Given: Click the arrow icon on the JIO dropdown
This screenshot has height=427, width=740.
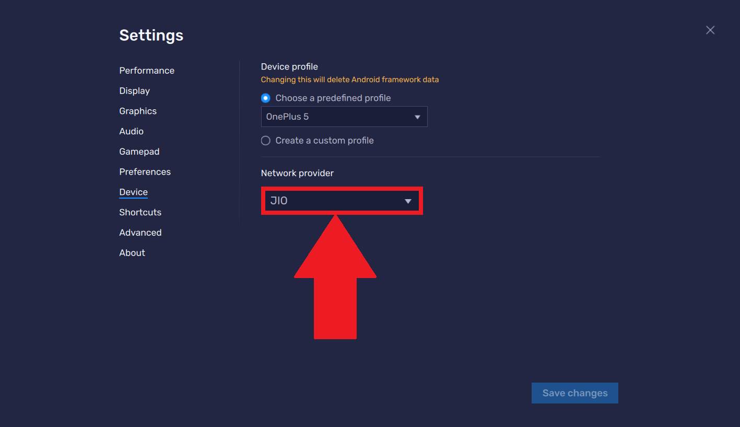Looking at the screenshot, I should pos(408,201).
